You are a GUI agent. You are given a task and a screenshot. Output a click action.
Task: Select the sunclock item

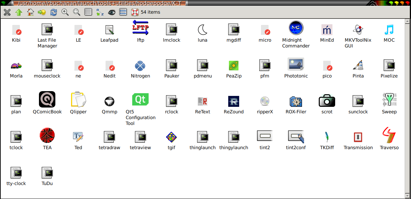[358, 101]
